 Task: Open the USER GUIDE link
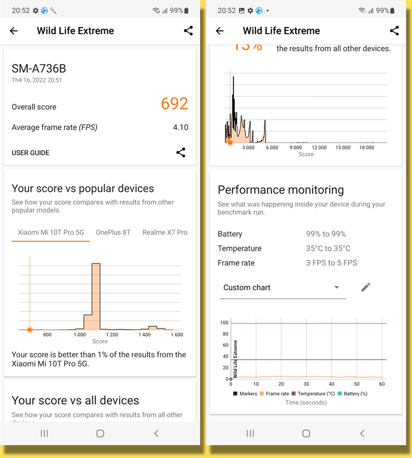[31, 153]
